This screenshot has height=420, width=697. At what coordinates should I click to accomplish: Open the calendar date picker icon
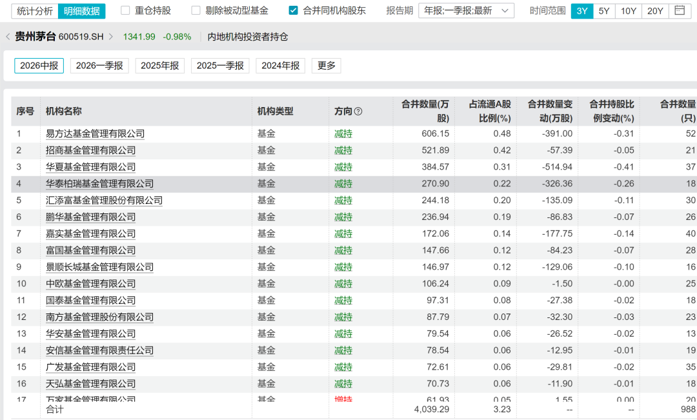pos(680,10)
